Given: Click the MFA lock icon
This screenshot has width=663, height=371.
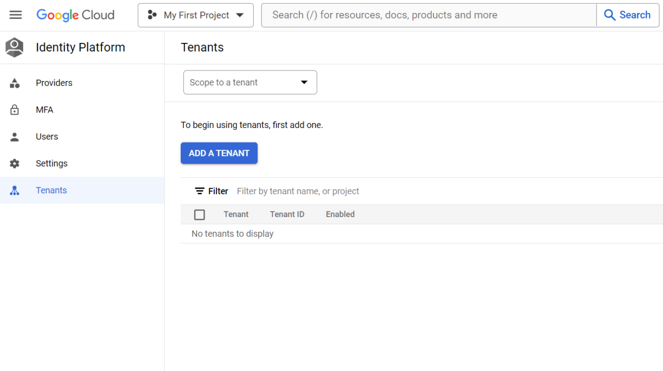Looking at the screenshot, I should [15, 109].
